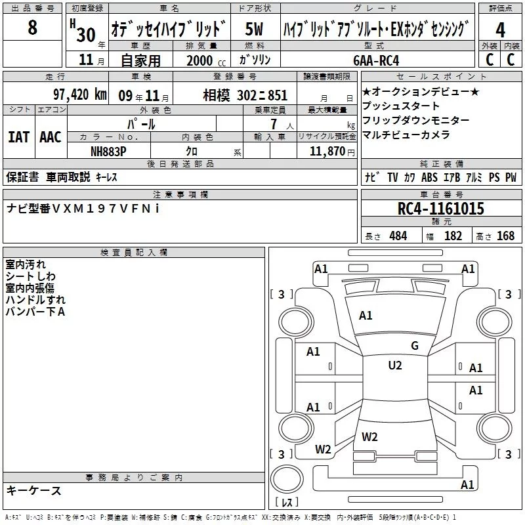The height and width of the screenshot is (525, 525).
Task: Click the A1 mark on hood diagram
Action: point(366,316)
